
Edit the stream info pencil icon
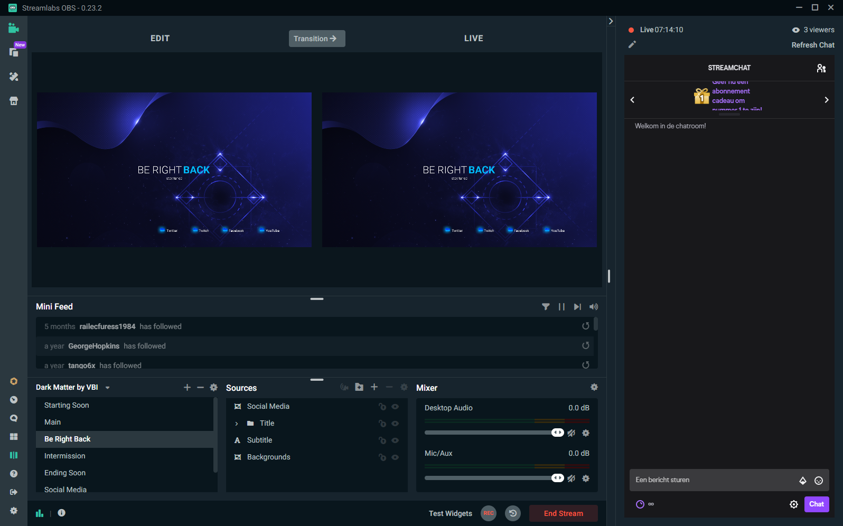632,45
